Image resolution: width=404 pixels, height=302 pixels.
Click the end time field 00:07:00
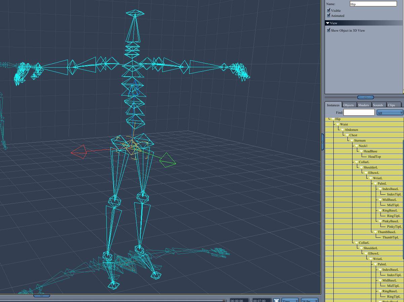pos(261,300)
